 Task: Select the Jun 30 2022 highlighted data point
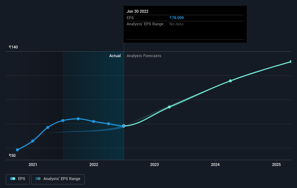coord(124,126)
